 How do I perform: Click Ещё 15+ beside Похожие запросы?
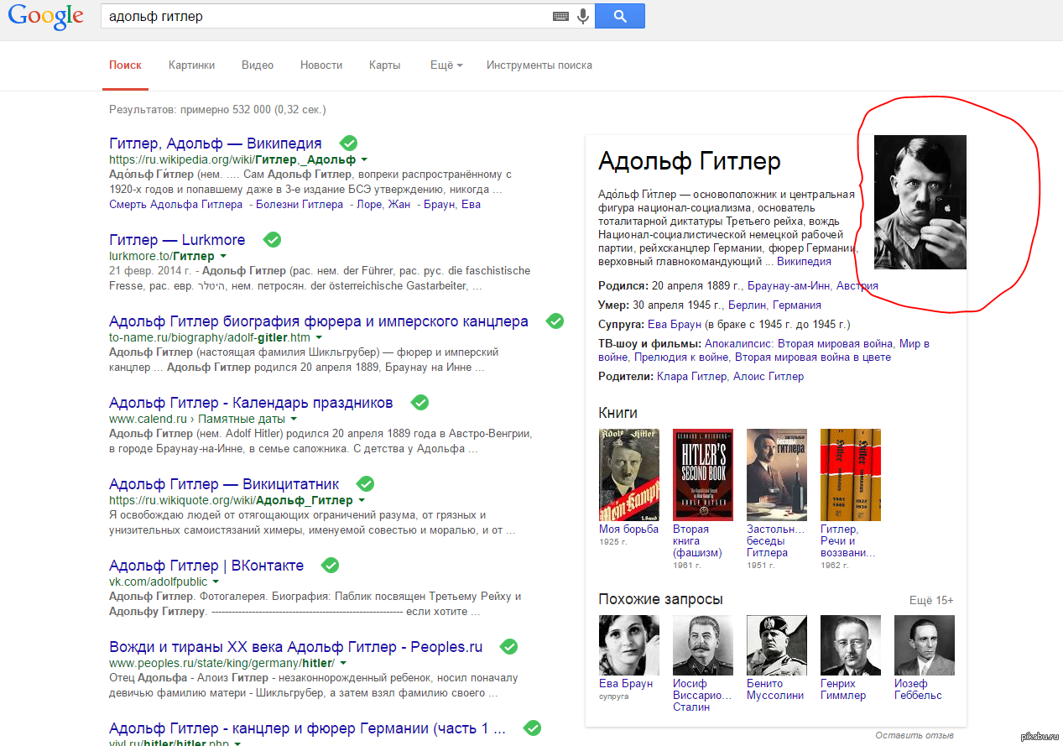tap(931, 600)
